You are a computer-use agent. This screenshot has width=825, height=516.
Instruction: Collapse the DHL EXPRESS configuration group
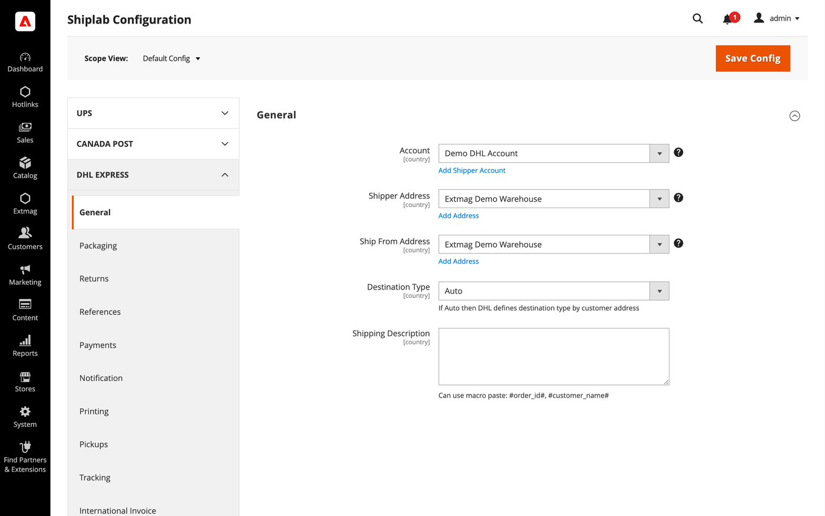(x=153, y=175)
